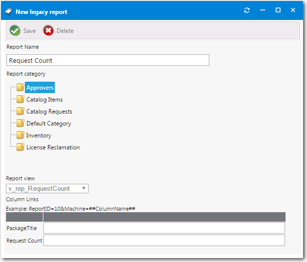Screen dimensions: 307x262
Task: Click the Default Category folder icon
Action: click(x=20, y=124)
